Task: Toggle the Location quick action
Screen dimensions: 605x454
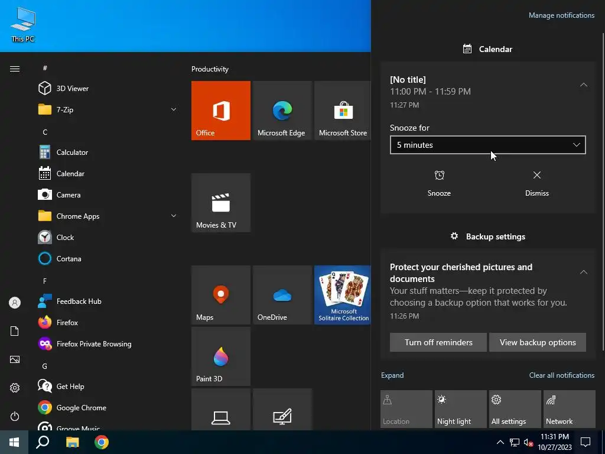Action: pos(406,409)
